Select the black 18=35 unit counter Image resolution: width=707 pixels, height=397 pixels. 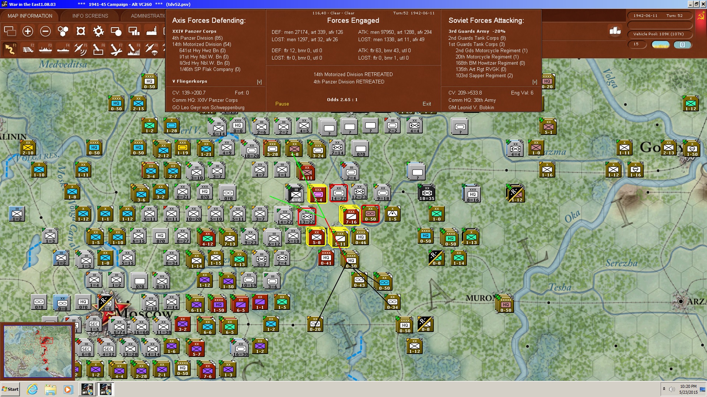(x=427, y=193)
